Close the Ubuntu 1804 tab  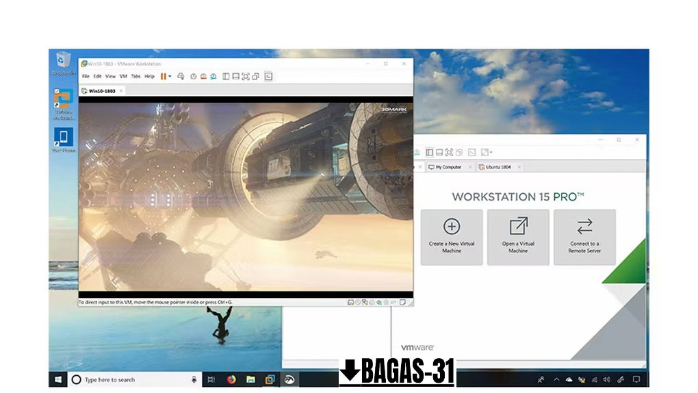(519, 167)
